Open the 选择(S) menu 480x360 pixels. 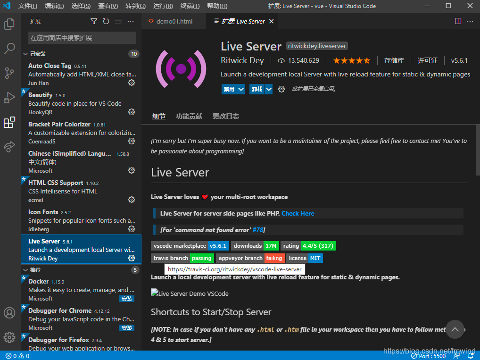coord(81,6)
